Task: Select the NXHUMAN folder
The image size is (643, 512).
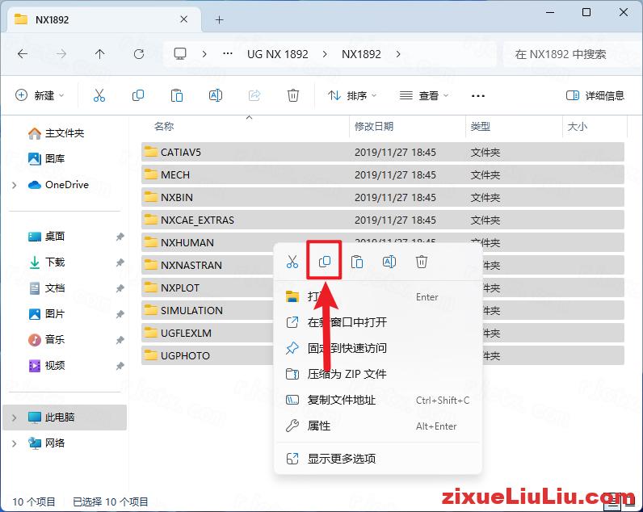Action: 207,243
